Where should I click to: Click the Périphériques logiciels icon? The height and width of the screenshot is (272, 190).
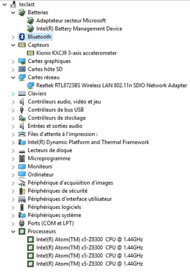point(22,207)
